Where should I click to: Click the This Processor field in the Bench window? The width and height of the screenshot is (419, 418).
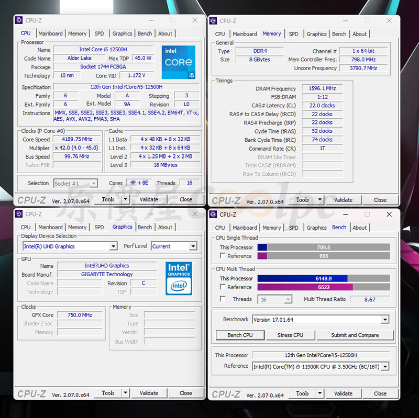click(x=321, y=355)
